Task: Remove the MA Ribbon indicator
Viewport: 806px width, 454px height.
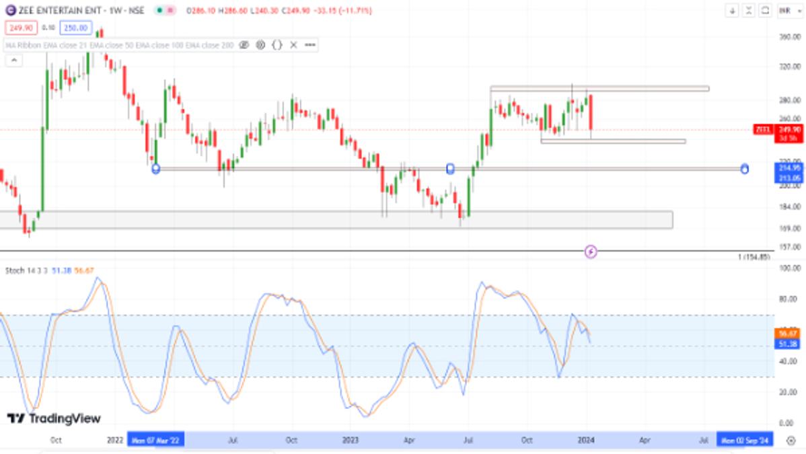Action: tap(293, 45)
